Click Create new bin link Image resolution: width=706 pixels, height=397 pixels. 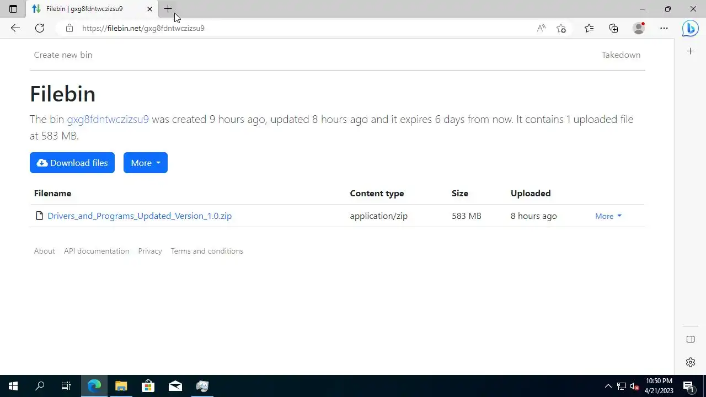[63, 55]
